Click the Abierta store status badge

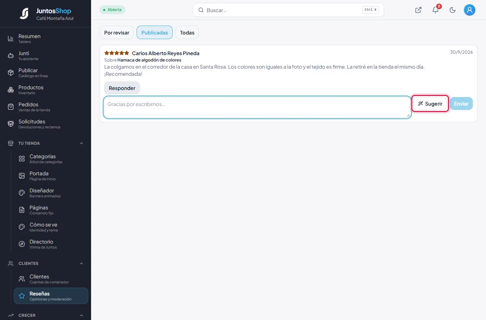pyautogui.click(x=112, y=10)
